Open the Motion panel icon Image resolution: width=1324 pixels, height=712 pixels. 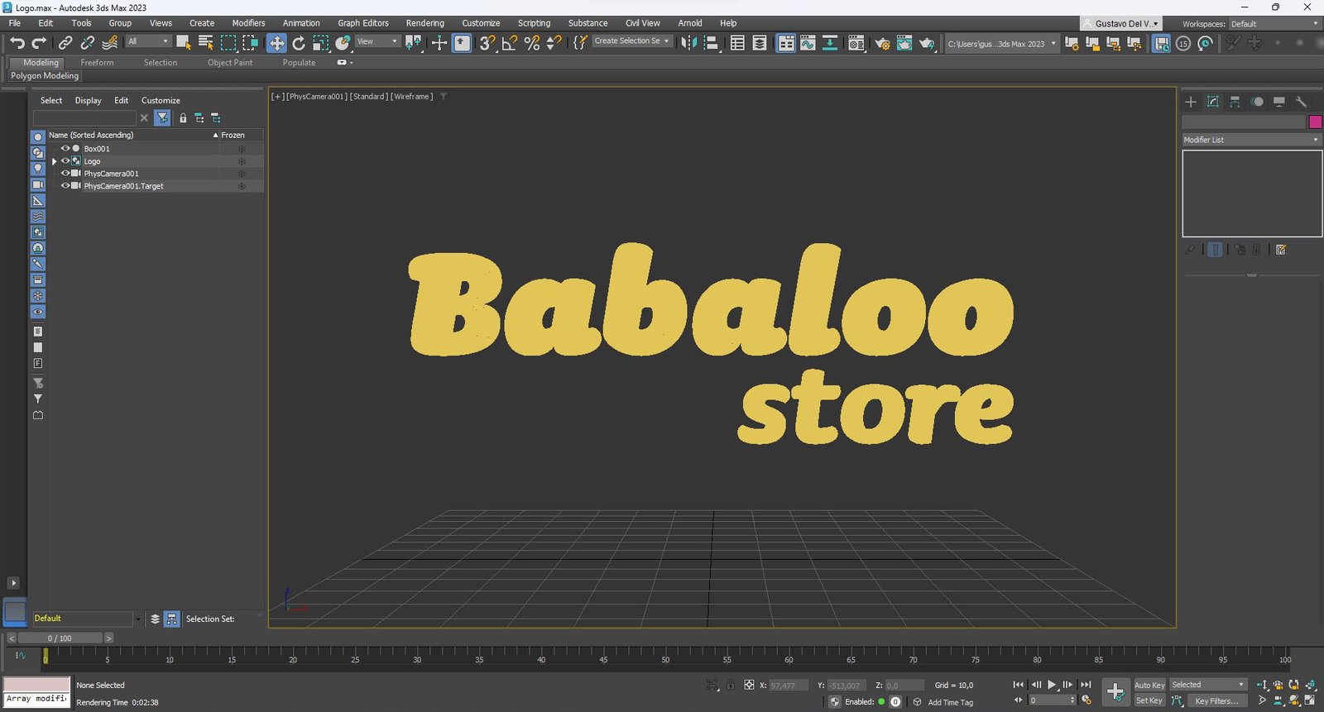(x=1258, y=102)
